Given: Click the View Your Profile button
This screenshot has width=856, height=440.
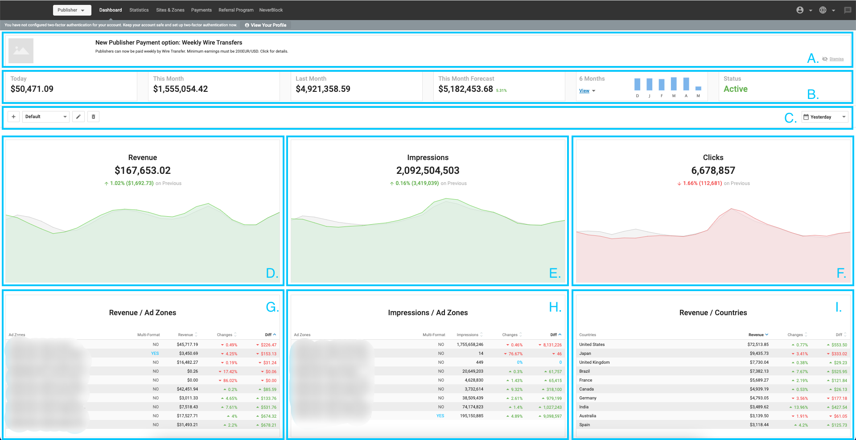Looking at the screenshot, I should click(266, 25).
